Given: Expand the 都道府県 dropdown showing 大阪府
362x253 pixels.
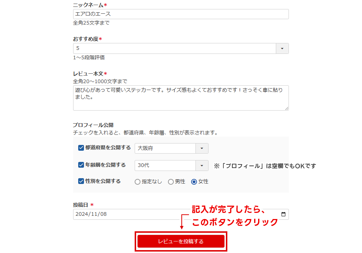Looking at the screenshot, I should tap(202, 149).
